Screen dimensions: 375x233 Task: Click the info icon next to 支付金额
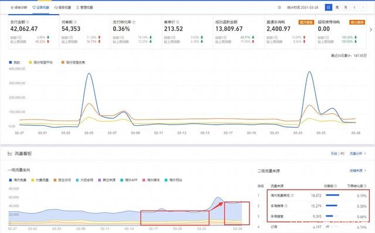click(x=28, y=22)
